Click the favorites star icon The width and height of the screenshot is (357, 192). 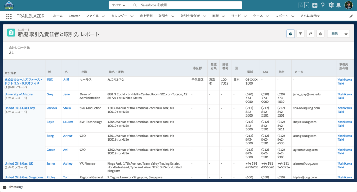[x=301, y=5]
